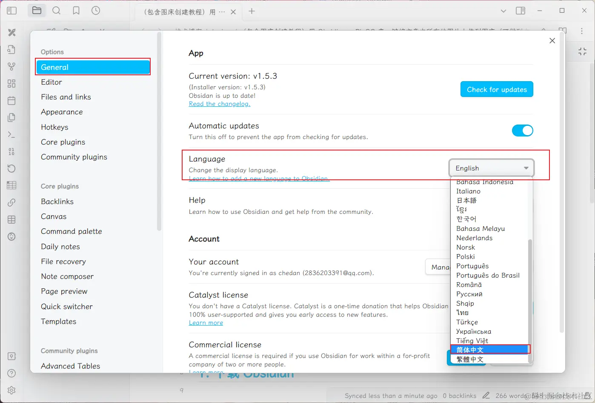
Task: Choose Bahasa Melayu language option
Action: 489,228
